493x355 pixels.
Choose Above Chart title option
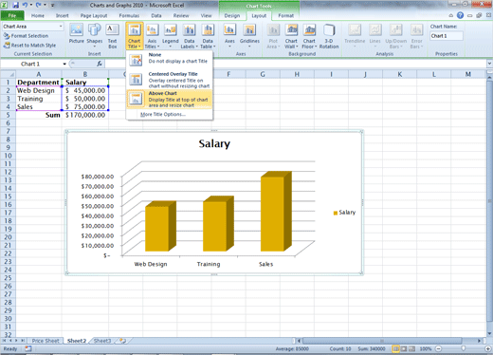point(170,100)
